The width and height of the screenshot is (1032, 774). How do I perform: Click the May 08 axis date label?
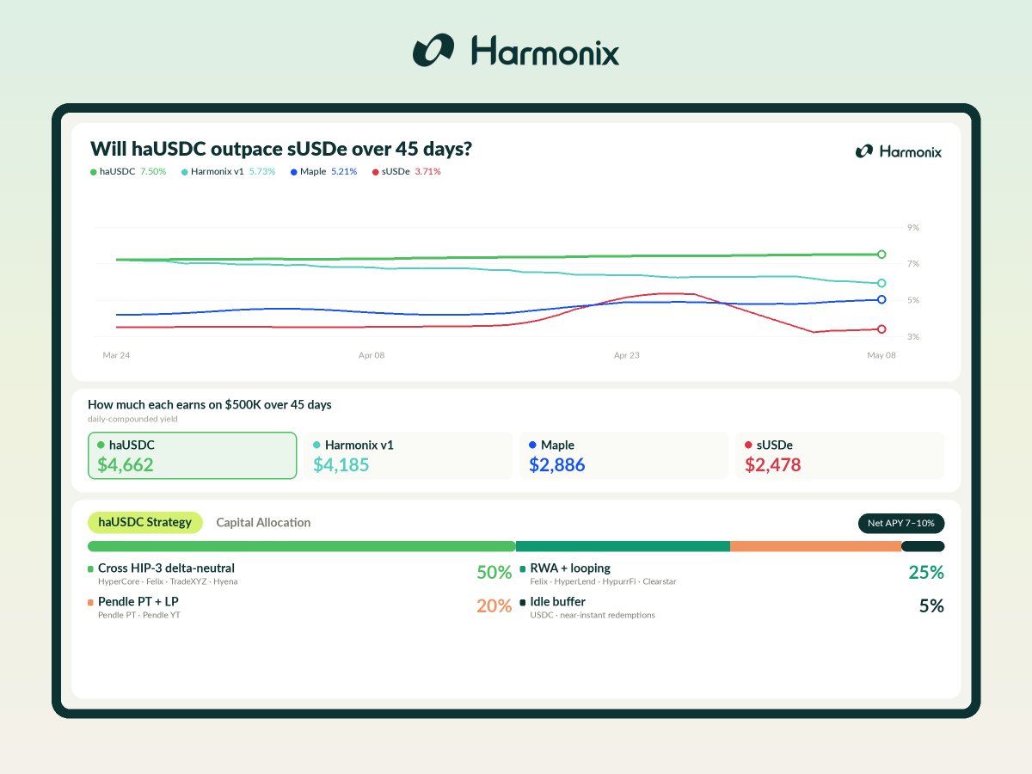coord(881,354)
